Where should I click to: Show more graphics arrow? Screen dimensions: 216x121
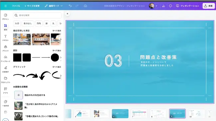tap(61, 76)
